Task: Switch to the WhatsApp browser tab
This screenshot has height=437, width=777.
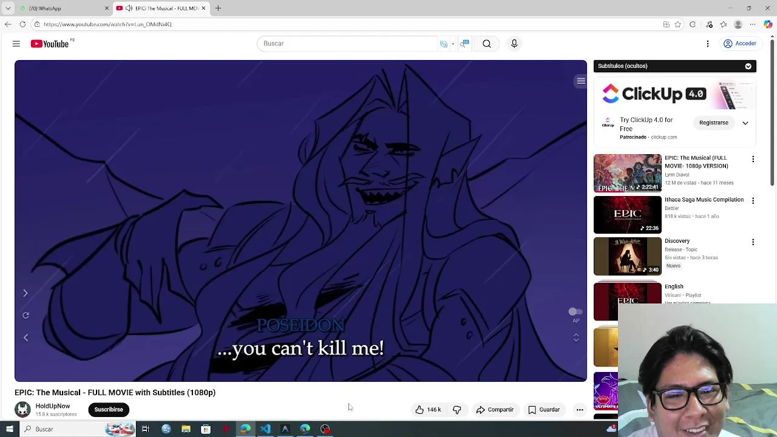Action: coord(64,8)
